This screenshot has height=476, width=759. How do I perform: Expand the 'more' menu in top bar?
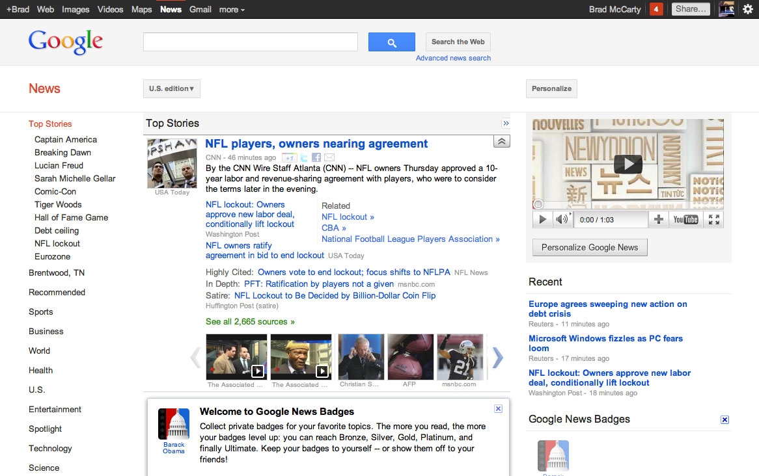pyautogui.click(x=232, y=9)
